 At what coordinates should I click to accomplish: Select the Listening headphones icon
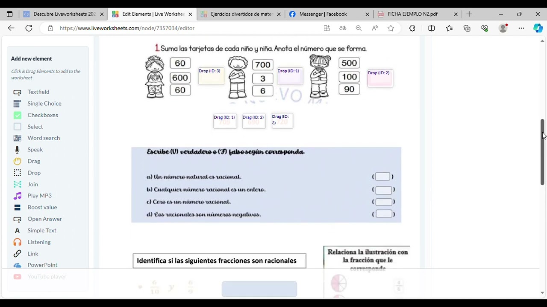pyautogui.click(x=17, y=242)
